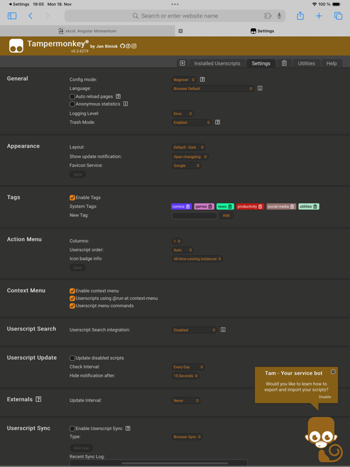Open Trash Mode Enabled dropdown

click(x=192, y=123)
